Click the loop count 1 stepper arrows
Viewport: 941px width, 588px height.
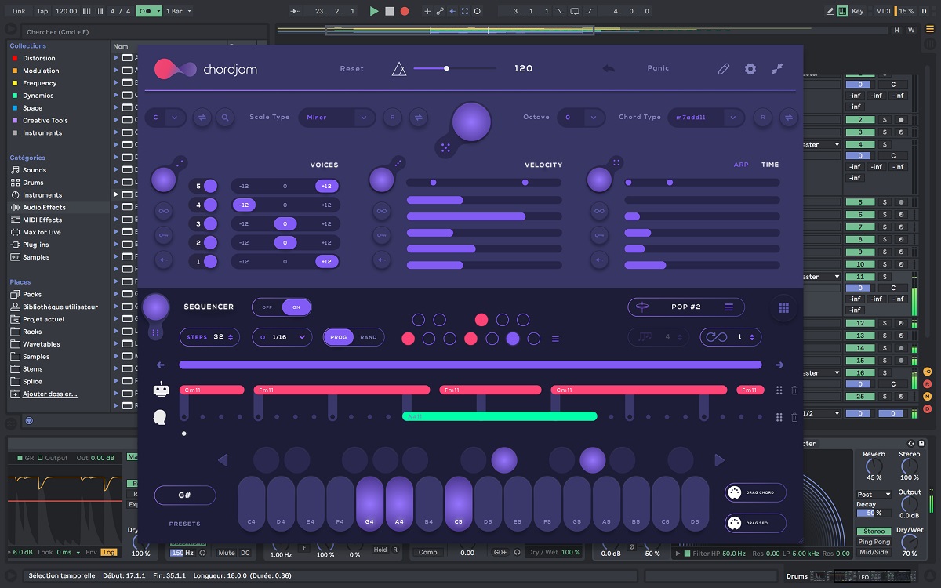pyautogui.click(x=751, y=337)
